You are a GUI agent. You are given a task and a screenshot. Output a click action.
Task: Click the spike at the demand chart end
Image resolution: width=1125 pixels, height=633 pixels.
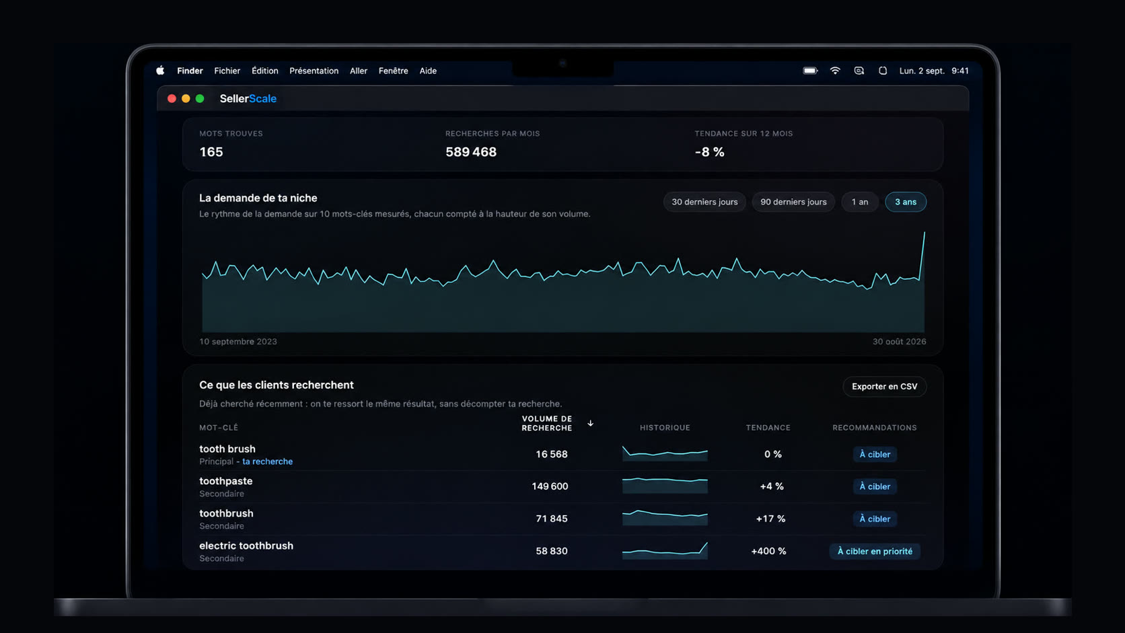click(924, 234)
